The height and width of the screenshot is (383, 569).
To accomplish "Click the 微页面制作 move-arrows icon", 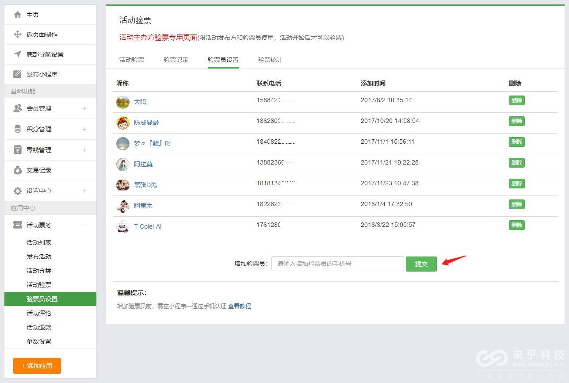I will (18, 34).
